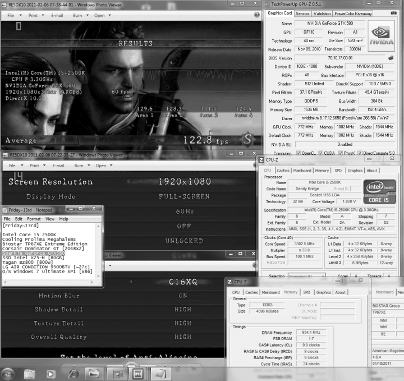Click GPU-Z screenshot camera icon

[393, 13]
